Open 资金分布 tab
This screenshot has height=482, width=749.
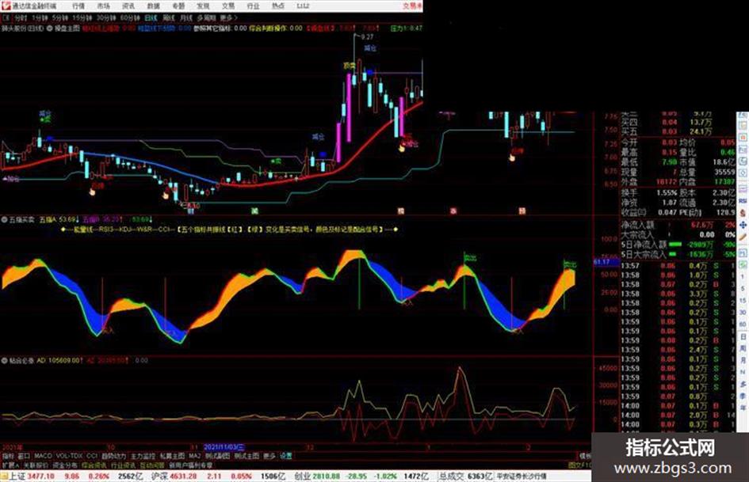tap(66, 465)
